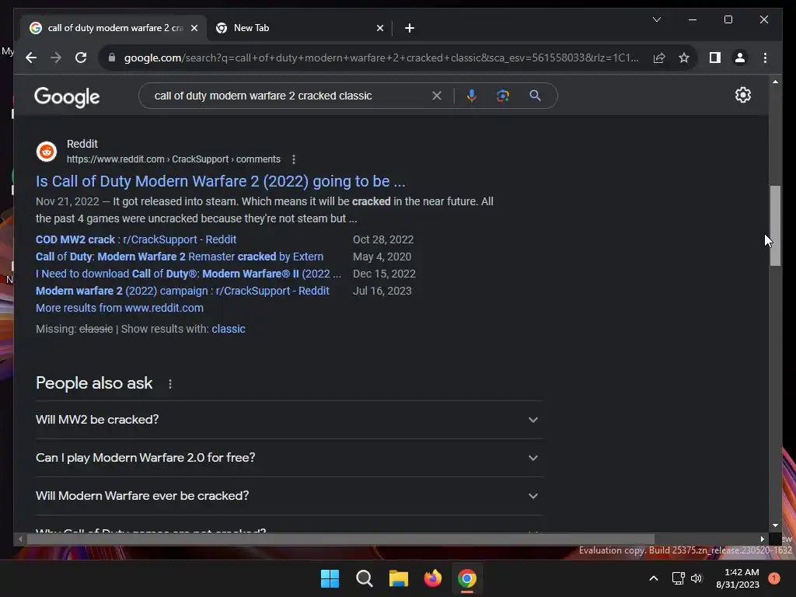Open a new Chrome tab

[x=410, y=28]
